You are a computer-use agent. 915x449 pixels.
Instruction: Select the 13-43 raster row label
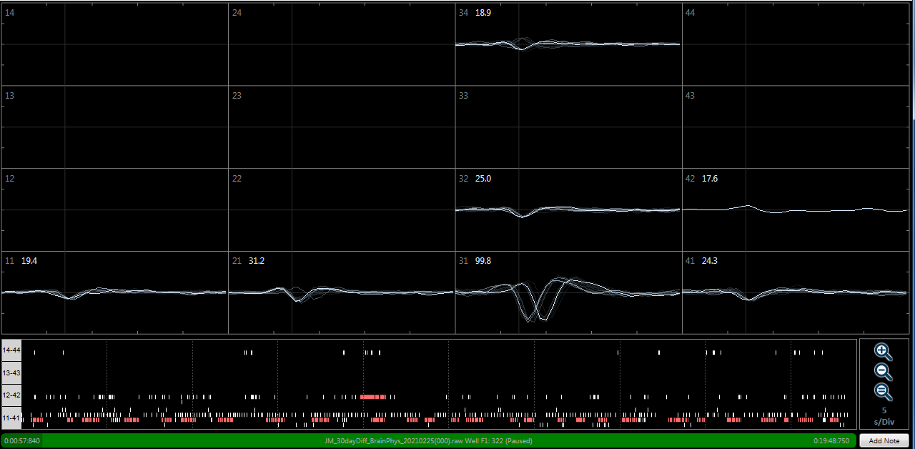(11, 372)
